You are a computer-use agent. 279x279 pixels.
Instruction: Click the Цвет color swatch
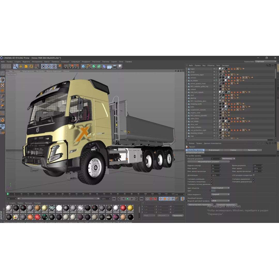point(213,191)
